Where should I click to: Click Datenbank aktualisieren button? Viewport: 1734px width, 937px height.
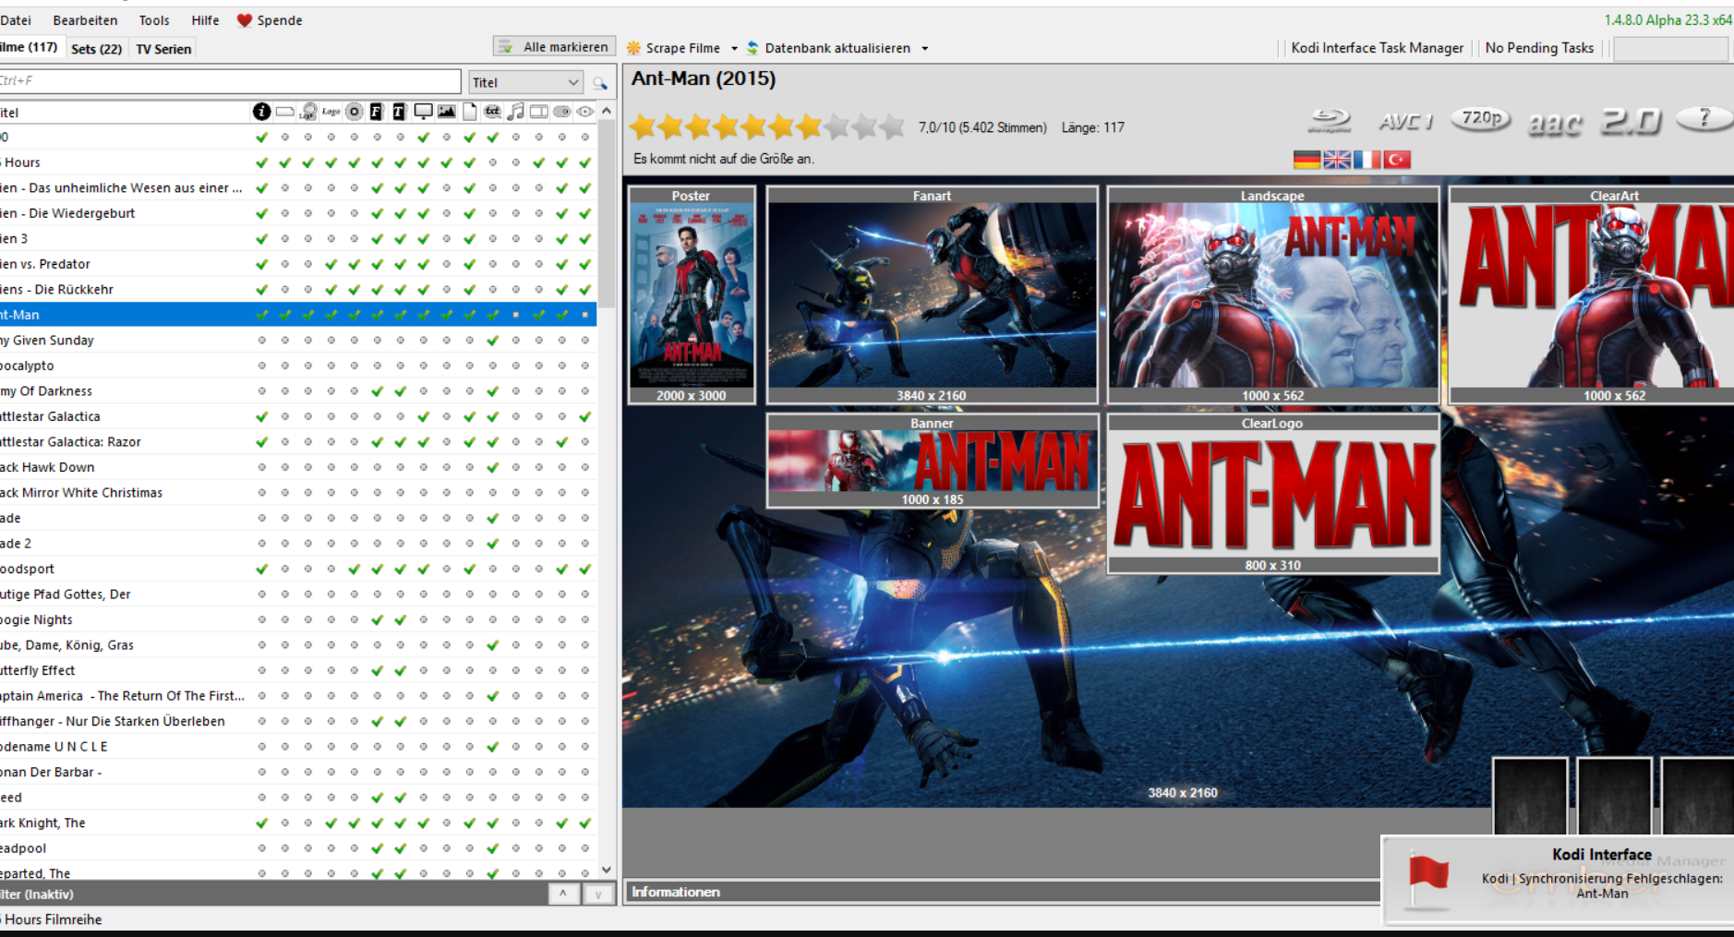coord(829,48)
